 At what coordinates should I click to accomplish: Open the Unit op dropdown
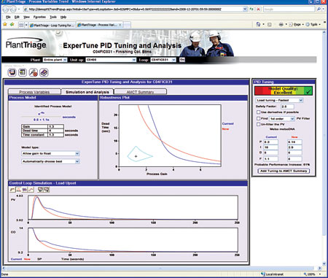(x=111, y=60)
